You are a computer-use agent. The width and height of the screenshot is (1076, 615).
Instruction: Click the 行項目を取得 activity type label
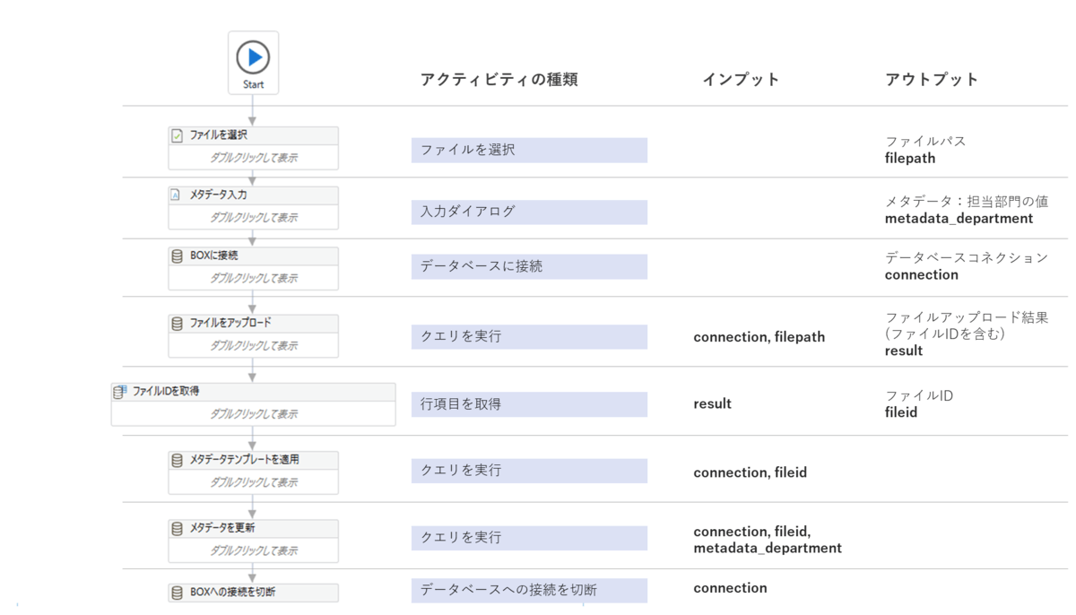pyautogui.click(x=462, y=404)
